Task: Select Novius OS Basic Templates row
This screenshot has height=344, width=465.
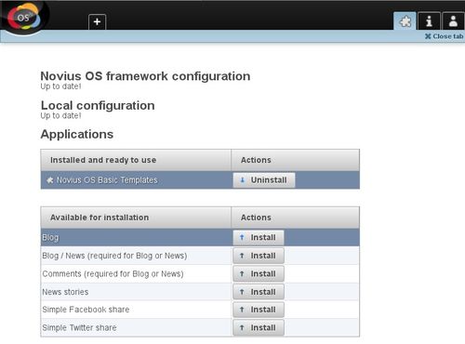Action: point(200,180)
